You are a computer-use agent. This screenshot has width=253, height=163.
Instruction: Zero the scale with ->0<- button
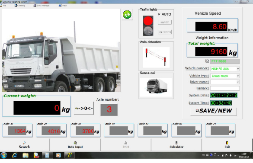click(x=84, y=108)
